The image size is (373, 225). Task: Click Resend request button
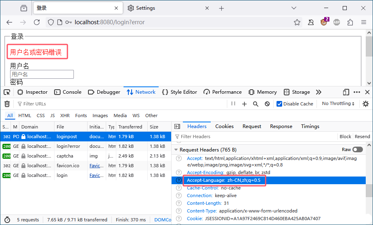point(362,137)
